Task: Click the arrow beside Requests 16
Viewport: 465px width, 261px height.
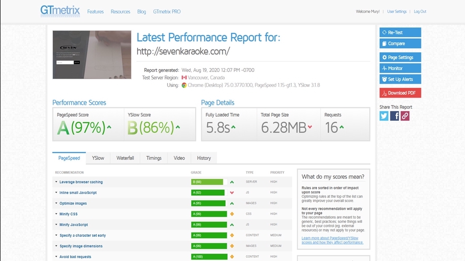Action: [341, 127]
